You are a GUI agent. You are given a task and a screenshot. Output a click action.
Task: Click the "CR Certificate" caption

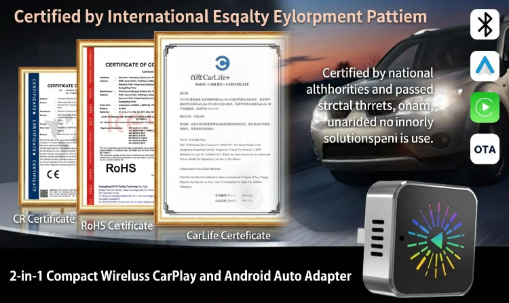point(44,219)
